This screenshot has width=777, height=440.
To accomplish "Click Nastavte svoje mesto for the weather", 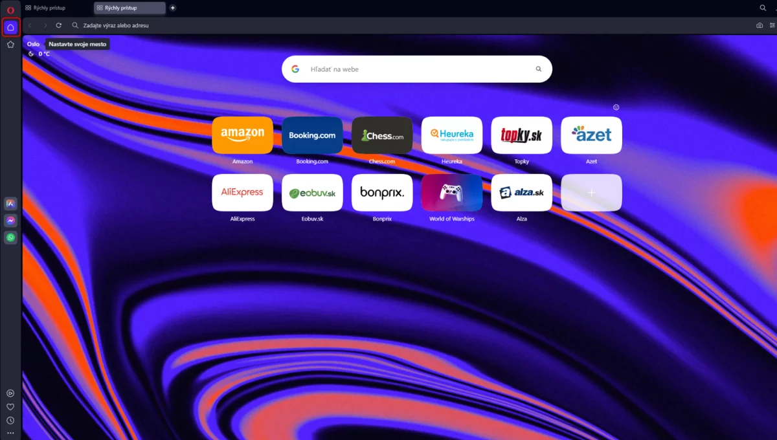I will tap(78, 44).
